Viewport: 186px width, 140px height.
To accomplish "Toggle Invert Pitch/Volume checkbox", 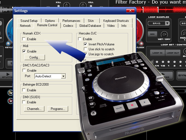I will (x=85, y=44).
